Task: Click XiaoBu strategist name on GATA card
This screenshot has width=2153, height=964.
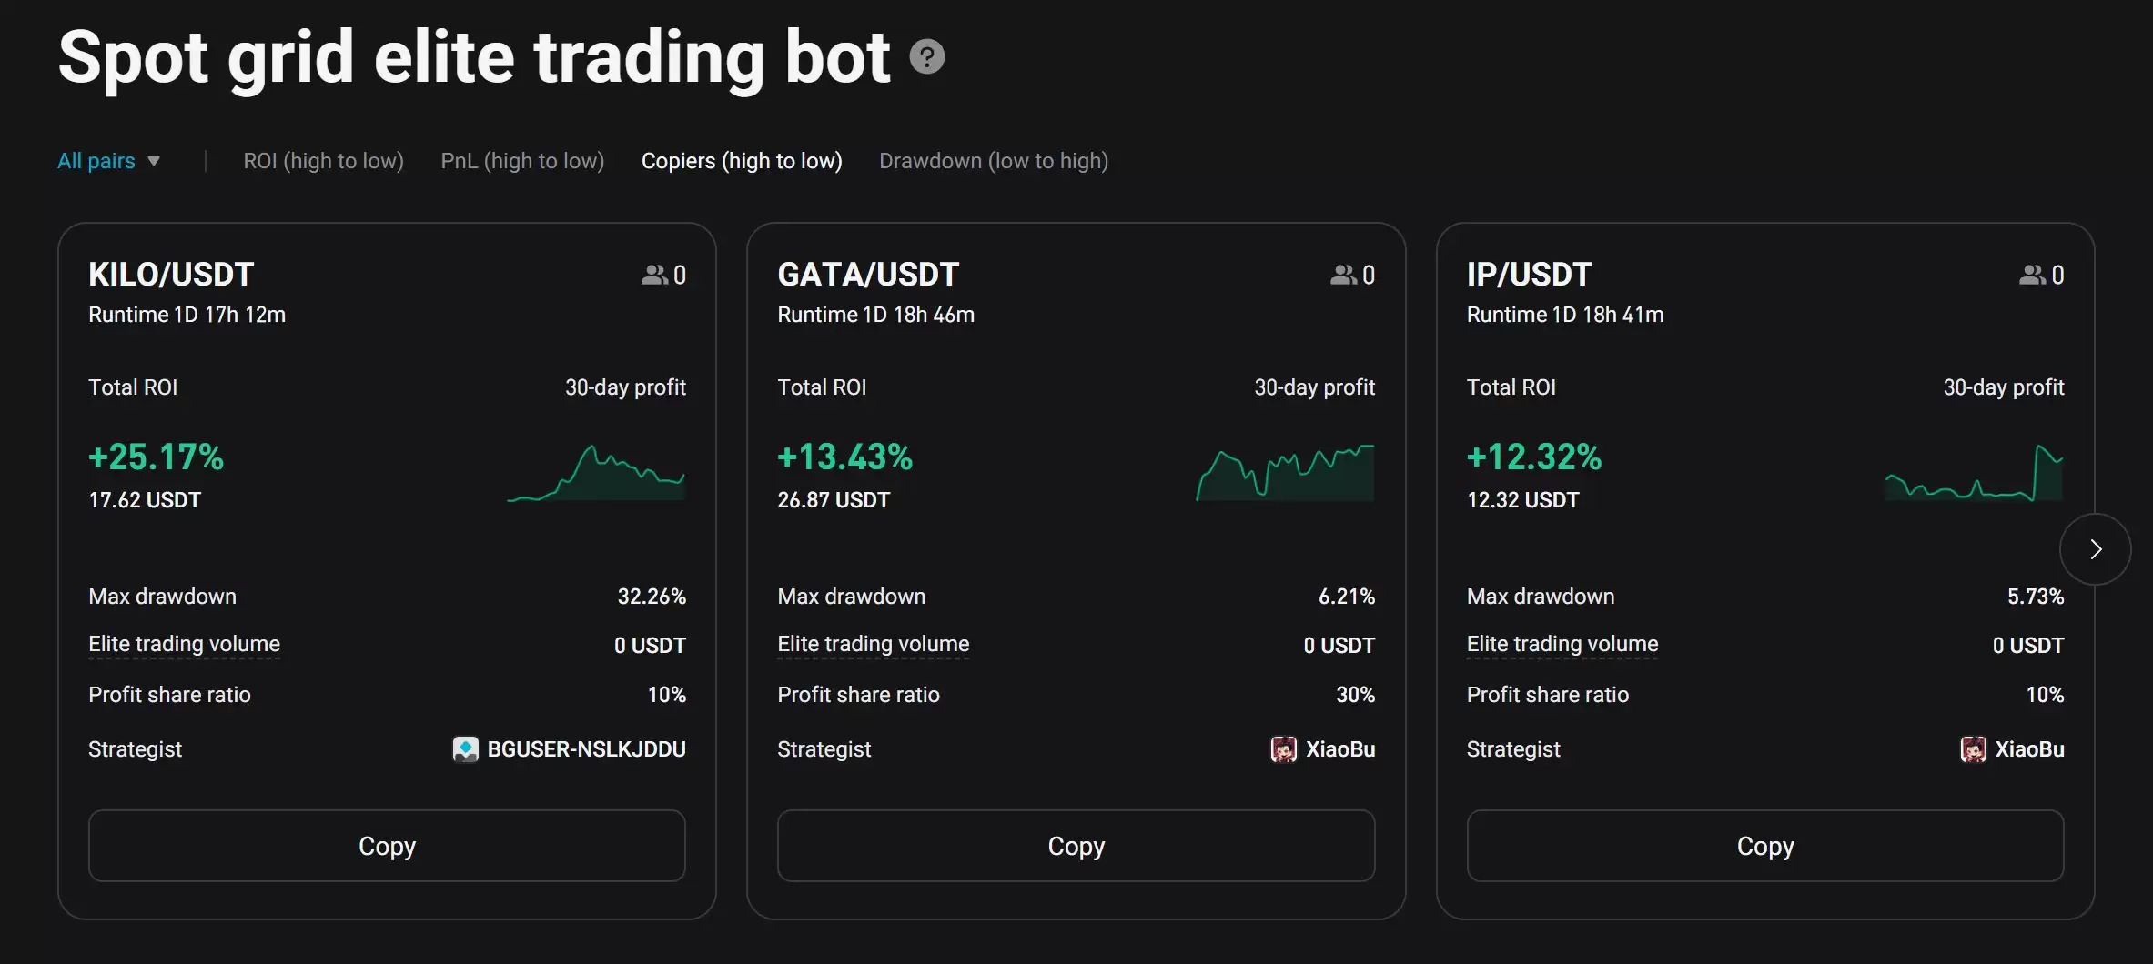Action: coord(1339,748)
